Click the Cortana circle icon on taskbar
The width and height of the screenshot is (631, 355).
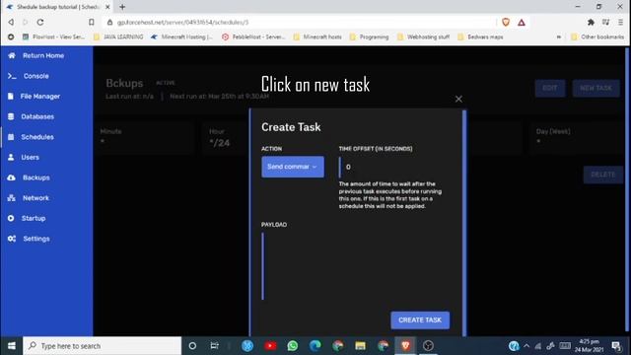(192, 346)
